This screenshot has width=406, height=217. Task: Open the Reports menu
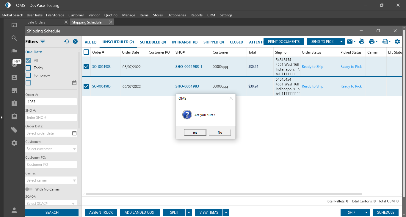196,15
